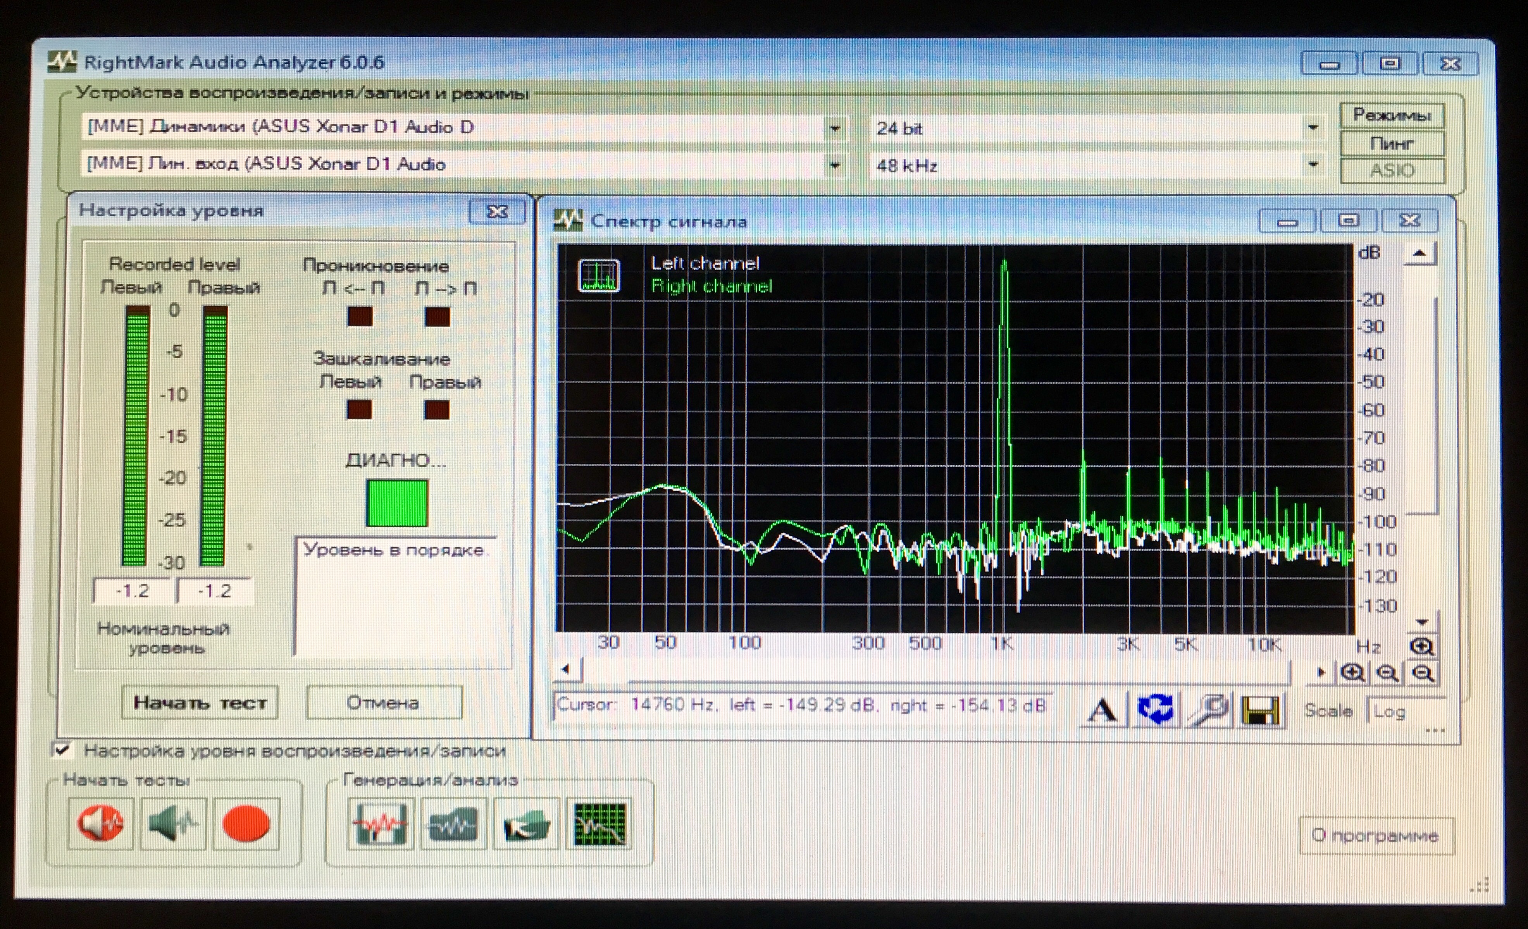Click the green speaker recording test icon

click(x=173, y=824)
